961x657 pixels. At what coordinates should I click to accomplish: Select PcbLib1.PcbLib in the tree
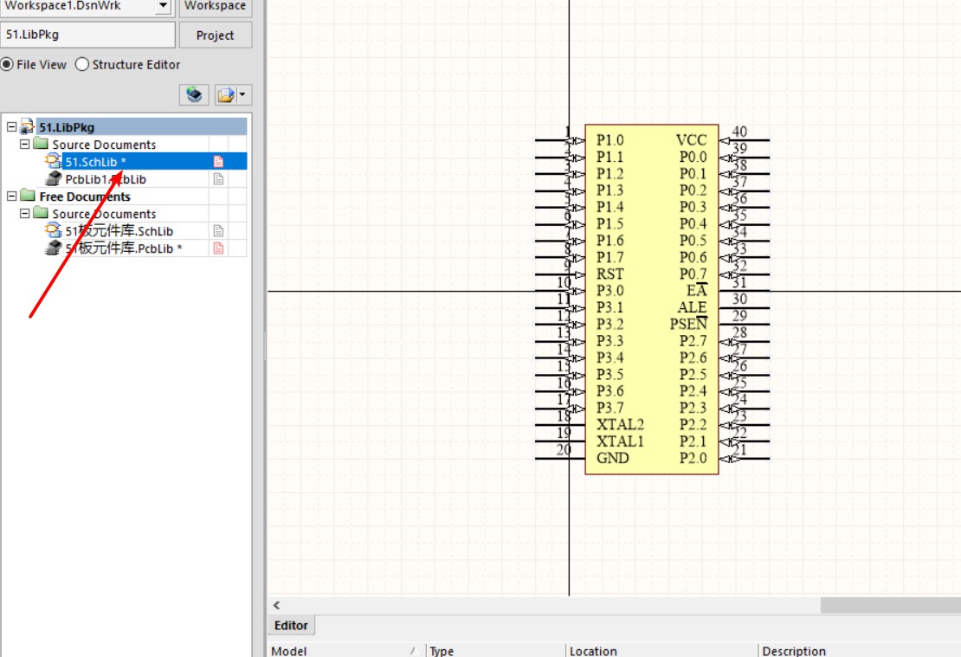click(106, 179)
